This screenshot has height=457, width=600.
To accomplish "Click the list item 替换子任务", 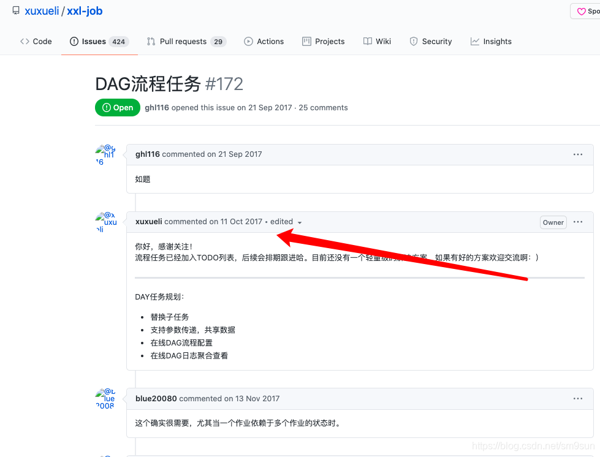I will pyautogui.click(x=170, y=317).
